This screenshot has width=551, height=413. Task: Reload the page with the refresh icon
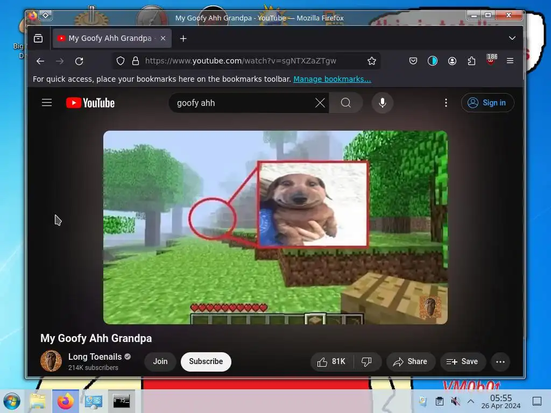79,61
